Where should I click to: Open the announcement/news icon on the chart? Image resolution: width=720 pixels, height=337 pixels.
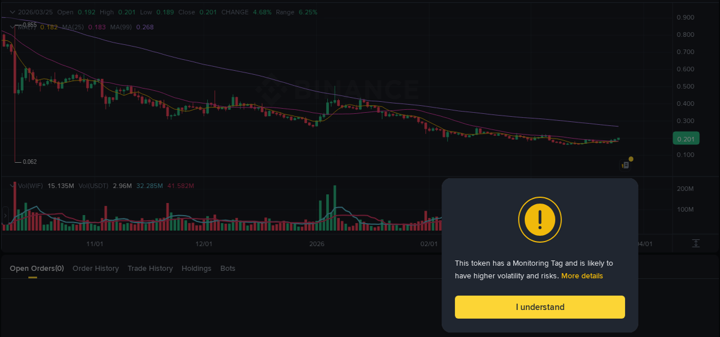(625, 165)
